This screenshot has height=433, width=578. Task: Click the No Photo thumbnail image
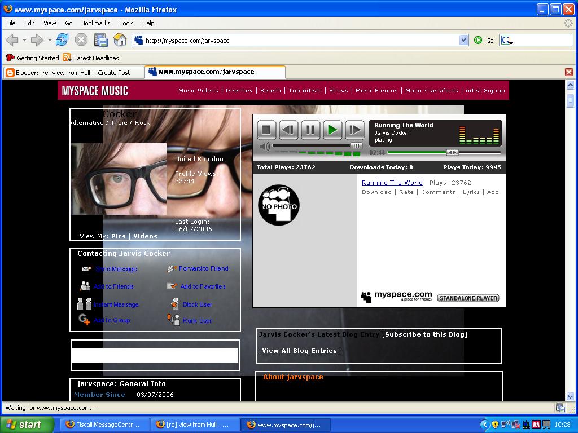pos(279,205)
